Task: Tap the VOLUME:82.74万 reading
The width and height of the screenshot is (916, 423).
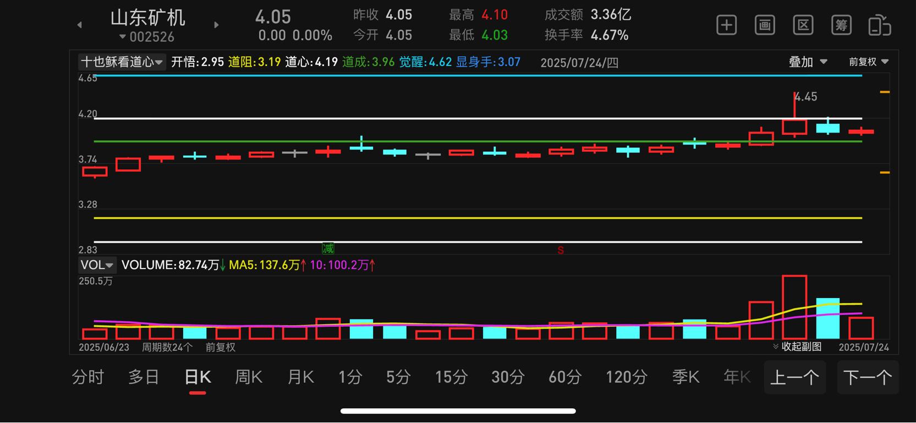Action: point(171,265)
